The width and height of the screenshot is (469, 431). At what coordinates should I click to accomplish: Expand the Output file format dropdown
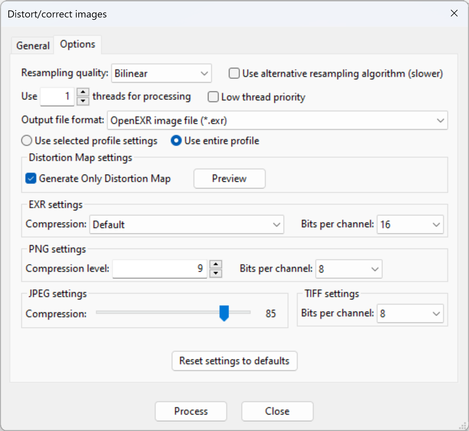[x=277, y=120]
